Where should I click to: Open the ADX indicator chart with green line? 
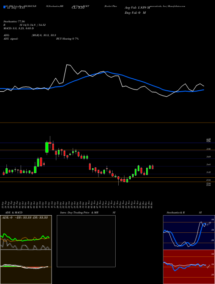[x=26, y=232]
